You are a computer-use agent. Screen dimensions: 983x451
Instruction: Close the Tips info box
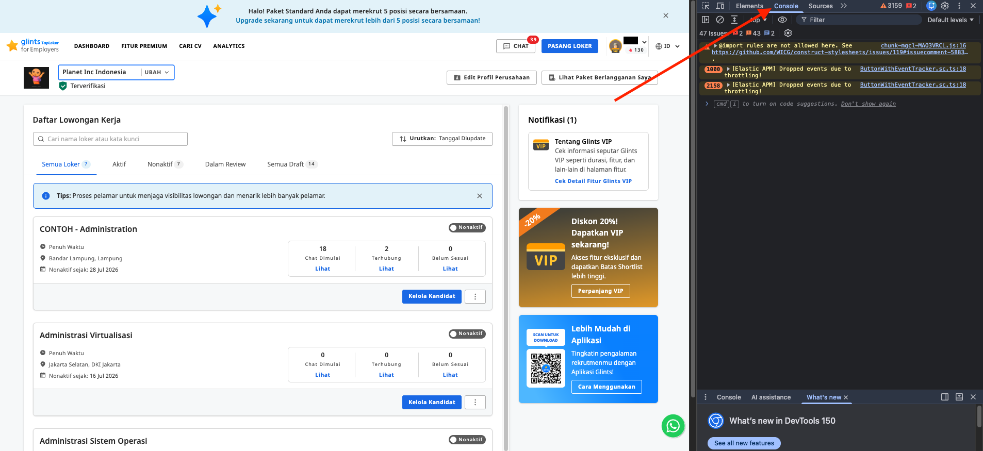[480, 196]
